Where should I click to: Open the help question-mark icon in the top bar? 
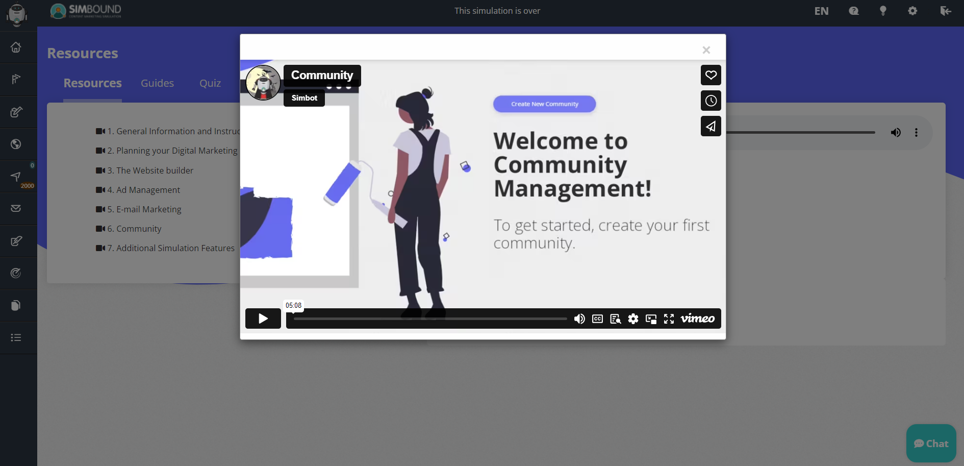(853, 10)
